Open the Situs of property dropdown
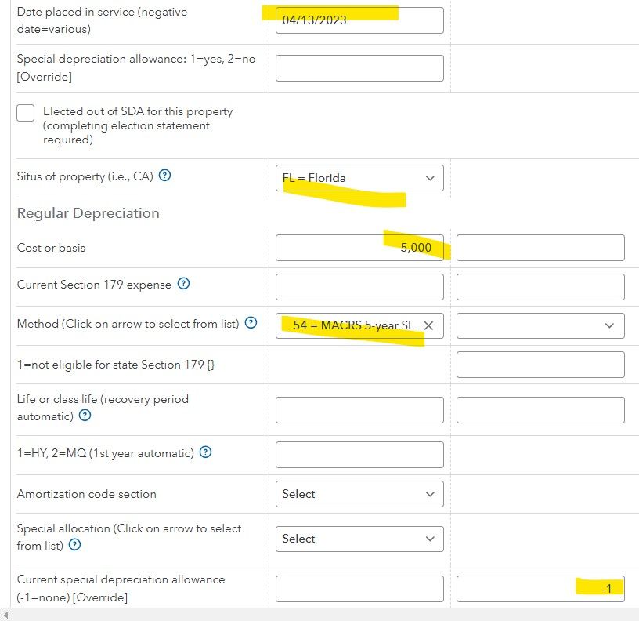639x621 pixels. [359, 178]
